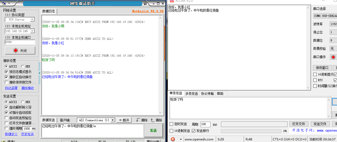The image size is (337, 142).
Task: Enable 16进制发送 checkbox in XCOM
Action: coord(172,131)
